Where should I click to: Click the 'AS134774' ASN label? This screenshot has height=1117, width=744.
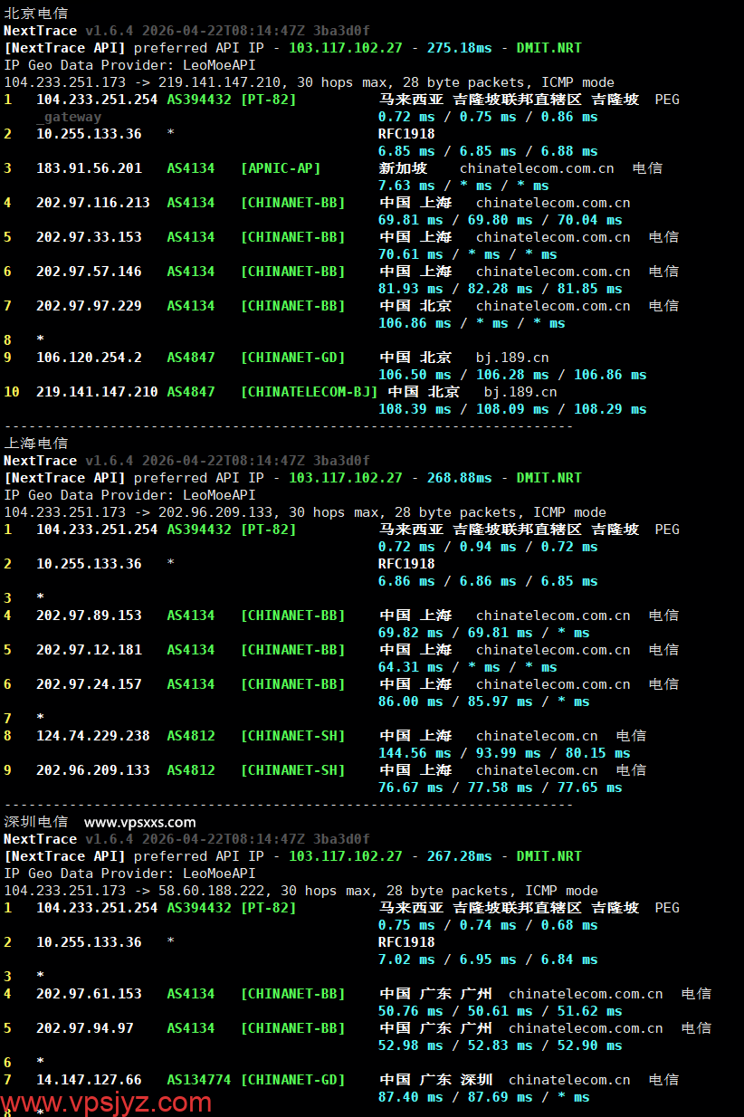pos(199,1080)
